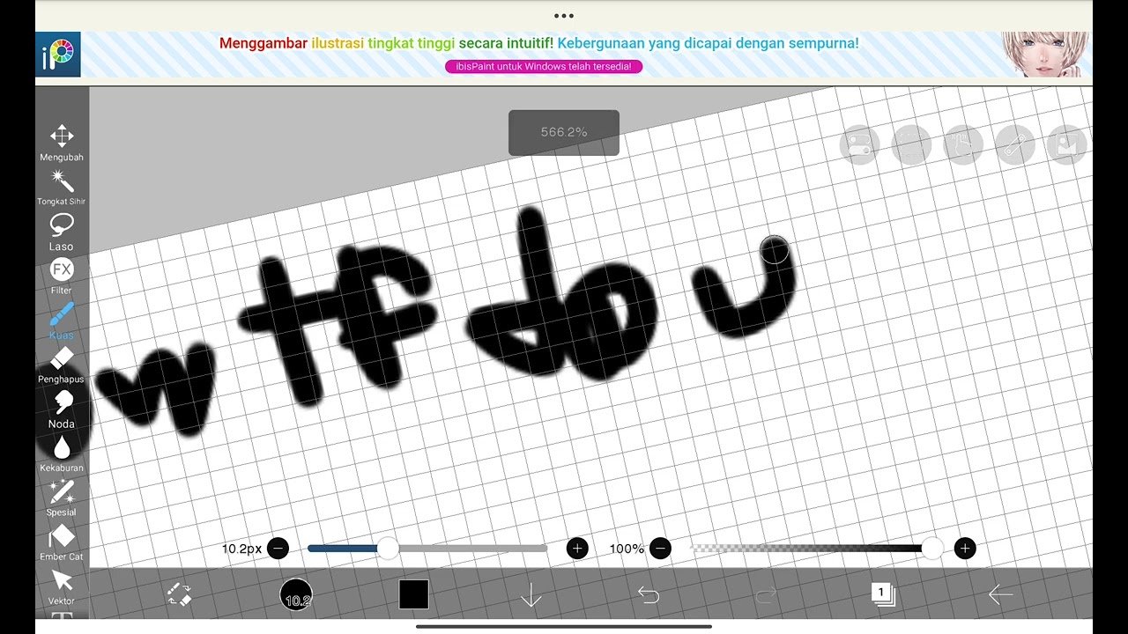The image size is (1128, 634).
Task: Select the Kuas brush tool
Action: 62,321
